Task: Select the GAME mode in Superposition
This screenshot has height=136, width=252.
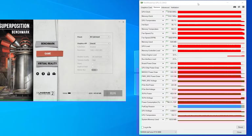Action: pyautogui.click(x=50, y=54)
